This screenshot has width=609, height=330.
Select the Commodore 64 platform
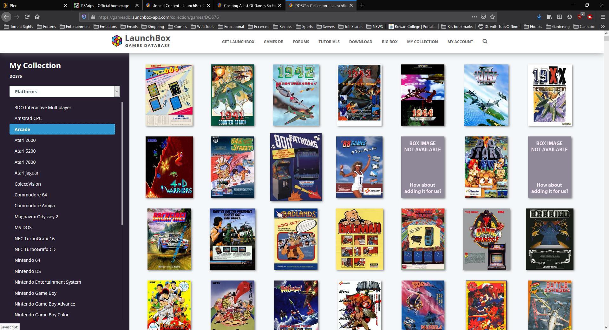(x=62, y=195)
